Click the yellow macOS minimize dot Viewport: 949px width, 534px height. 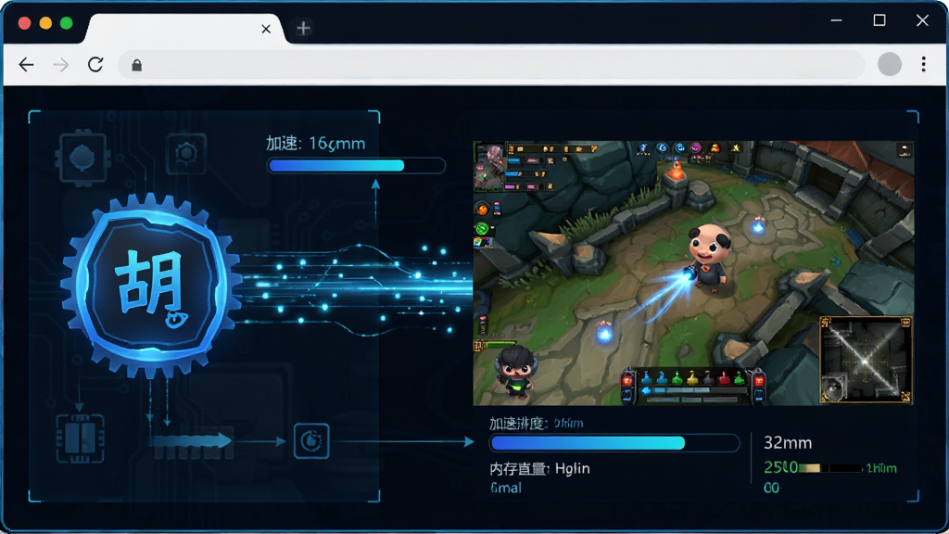point(45,23)
